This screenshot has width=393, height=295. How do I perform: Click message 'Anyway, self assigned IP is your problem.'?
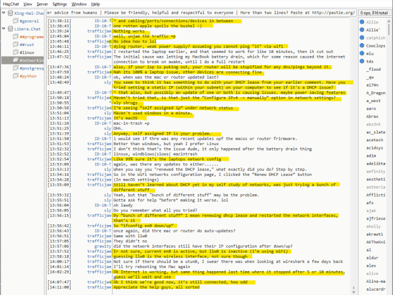tap(162, 134)
